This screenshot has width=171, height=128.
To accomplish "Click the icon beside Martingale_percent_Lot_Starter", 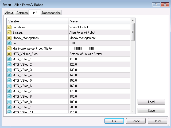I will click(x=9, y=49).
